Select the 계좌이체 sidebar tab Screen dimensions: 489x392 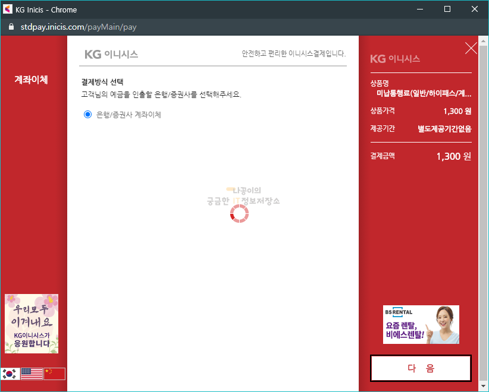(31, 80)
